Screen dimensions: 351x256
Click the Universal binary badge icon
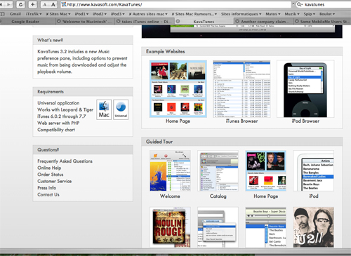pos(121,109)
